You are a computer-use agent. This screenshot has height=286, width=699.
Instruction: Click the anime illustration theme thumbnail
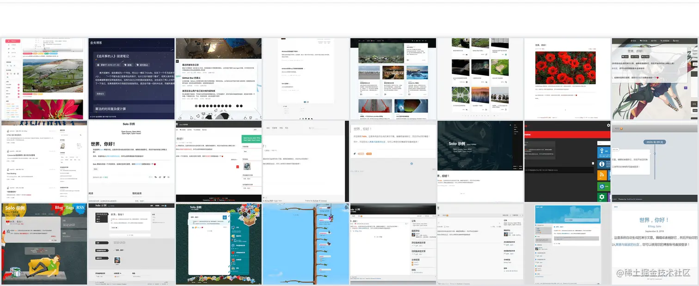(655, 79)
